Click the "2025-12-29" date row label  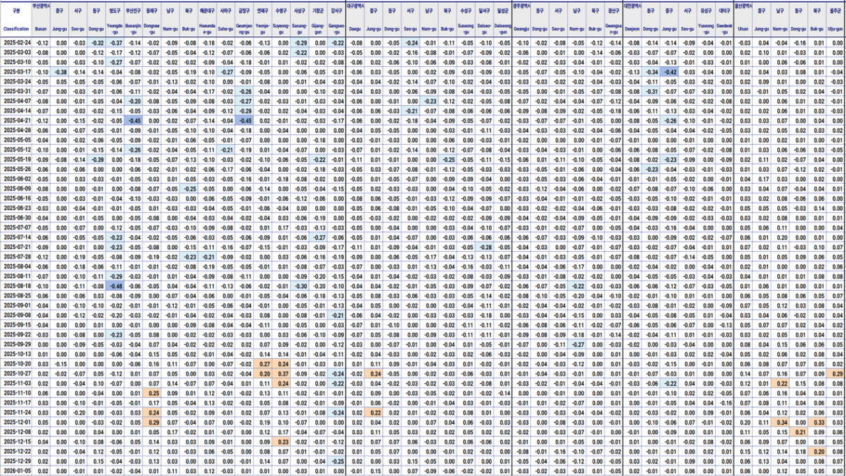pos(16,461)
